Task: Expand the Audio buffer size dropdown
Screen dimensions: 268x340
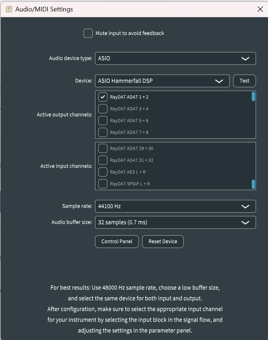Action: tap(175, 222)
